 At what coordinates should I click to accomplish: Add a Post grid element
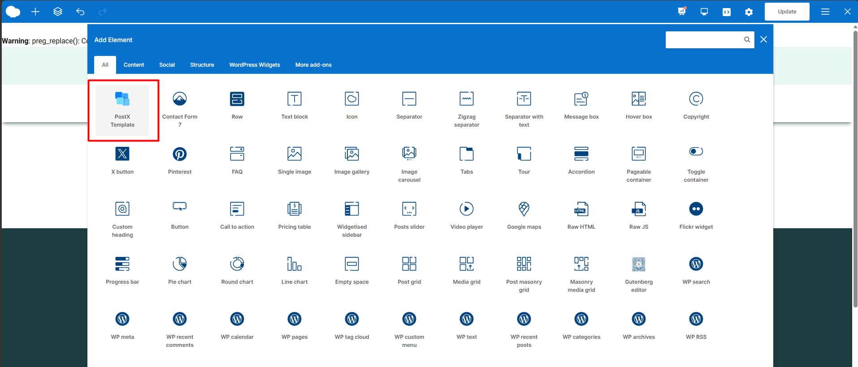pyautogui.click(x=409, y=271)
